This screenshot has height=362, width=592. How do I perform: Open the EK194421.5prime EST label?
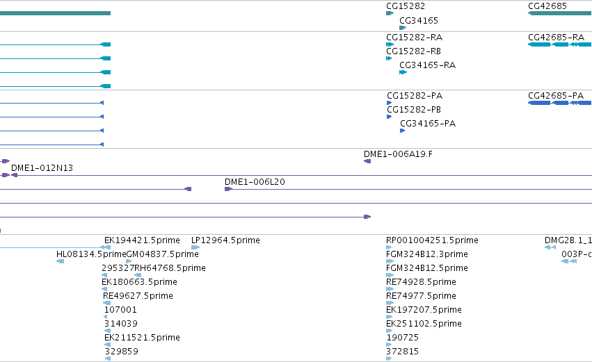[x=142, y=240]
